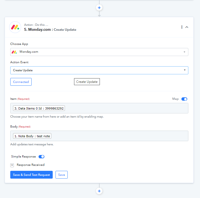Click inside the Body input field

click(x=99, y=136)
